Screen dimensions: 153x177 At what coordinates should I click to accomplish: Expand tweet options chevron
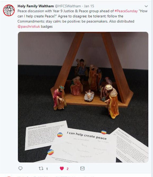coord(146,6)
